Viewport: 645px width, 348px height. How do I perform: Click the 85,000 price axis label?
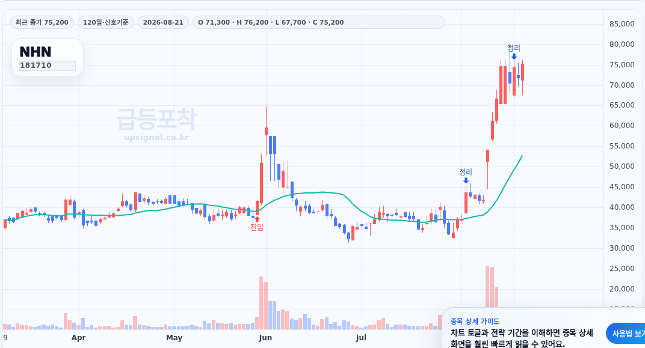[622, 24]
